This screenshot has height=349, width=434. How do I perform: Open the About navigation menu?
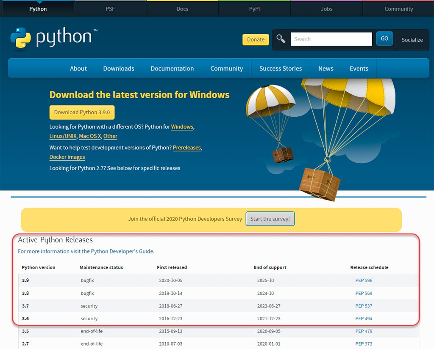(78, 69)
